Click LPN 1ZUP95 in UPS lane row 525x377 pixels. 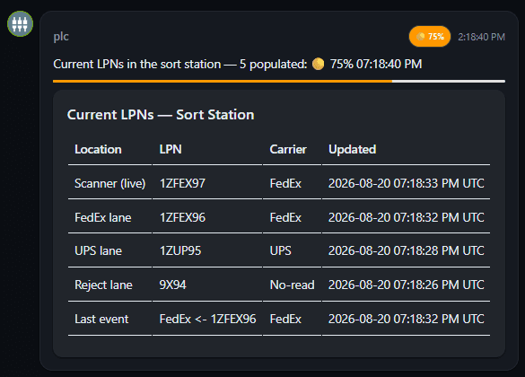tap(180, 250)
